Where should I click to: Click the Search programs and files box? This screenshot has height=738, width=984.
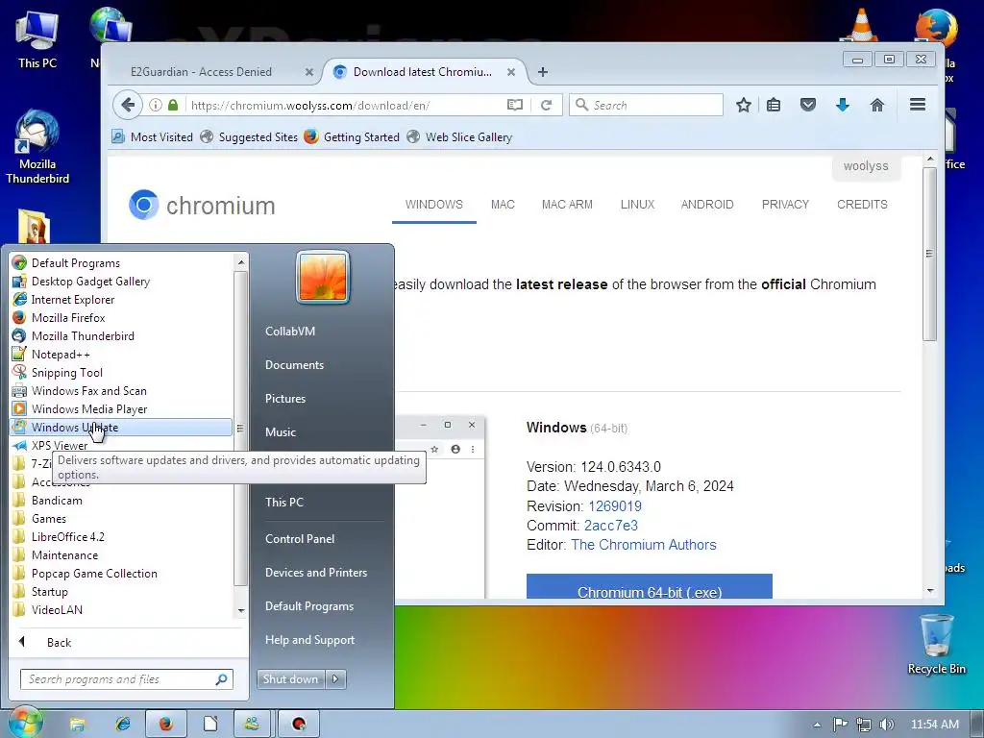click(127, 679)
